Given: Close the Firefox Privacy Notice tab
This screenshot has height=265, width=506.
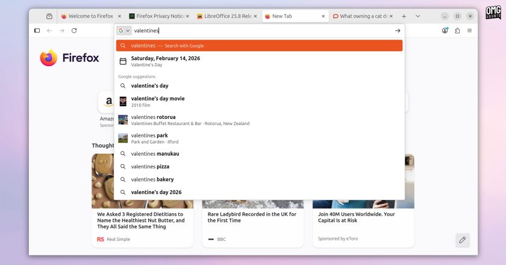Looking at the screenshot, I should click(187, 16).
